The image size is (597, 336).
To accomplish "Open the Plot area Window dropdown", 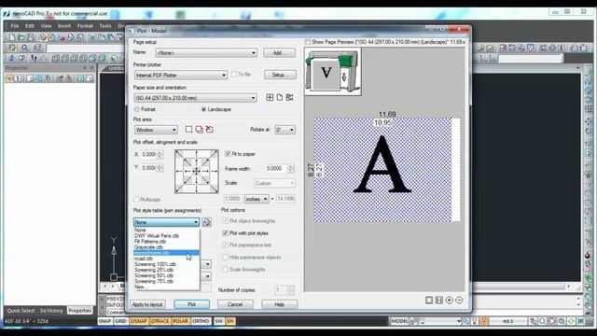I will (156, 130).
